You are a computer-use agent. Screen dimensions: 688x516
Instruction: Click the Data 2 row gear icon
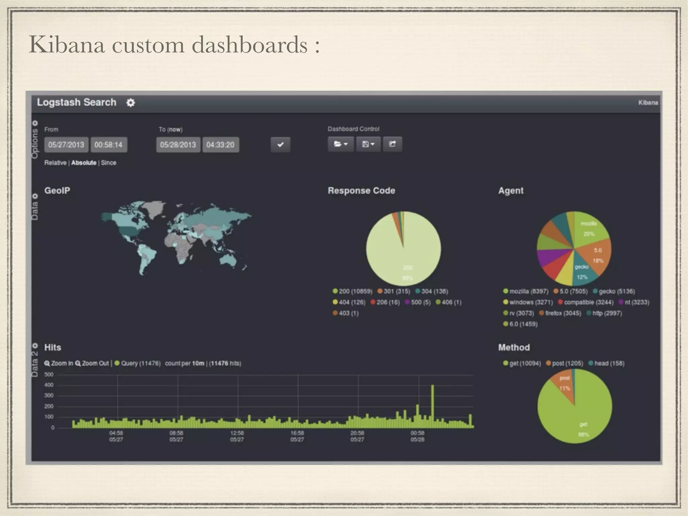(x=35, y=346)
